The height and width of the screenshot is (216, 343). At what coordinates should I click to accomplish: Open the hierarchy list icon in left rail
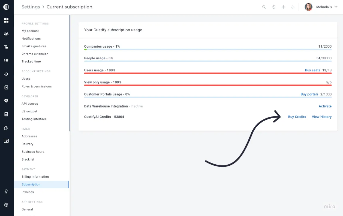[x=6, y=47]
